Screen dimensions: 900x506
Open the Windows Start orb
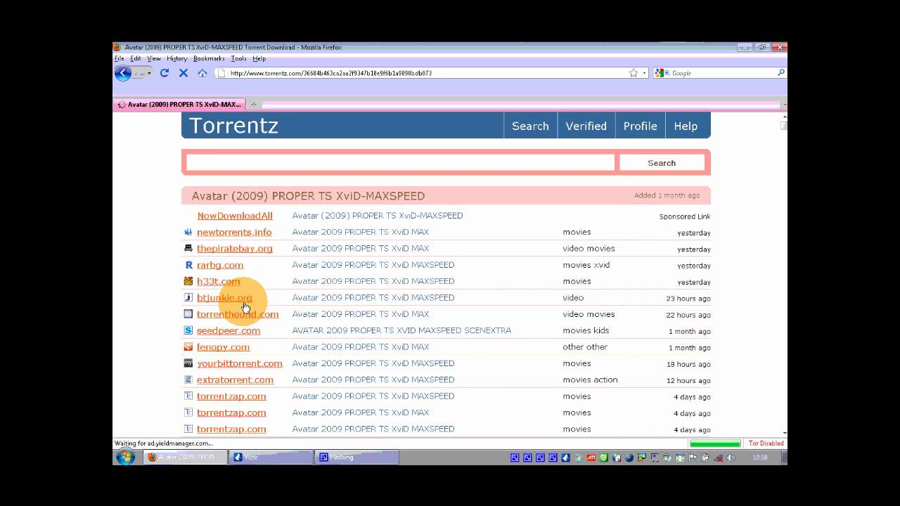[x=126, y=457]
